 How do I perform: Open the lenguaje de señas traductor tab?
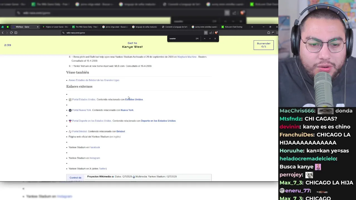click(145, 27)
